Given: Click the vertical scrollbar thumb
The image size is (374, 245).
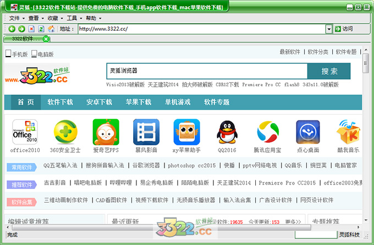Looking at the screenshot, I should [x=366, y=63].
